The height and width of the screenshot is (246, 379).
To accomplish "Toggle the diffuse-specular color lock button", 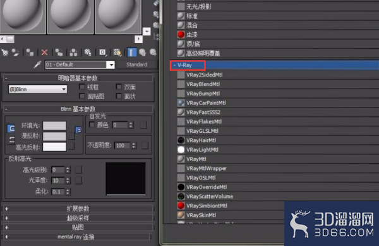I will pos(11,140).
